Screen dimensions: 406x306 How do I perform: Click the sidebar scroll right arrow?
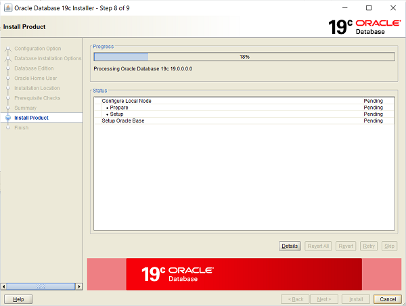[79, 286]
